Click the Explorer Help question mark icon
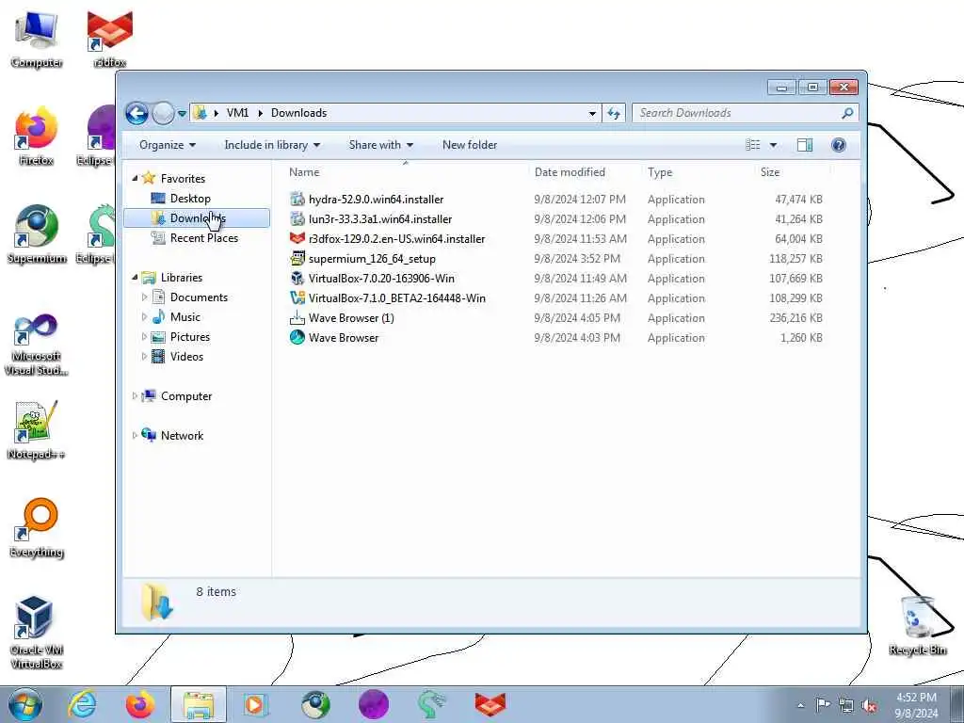Image resolution: width=964 pixels, height=723 pixels. tap(838, 145)
